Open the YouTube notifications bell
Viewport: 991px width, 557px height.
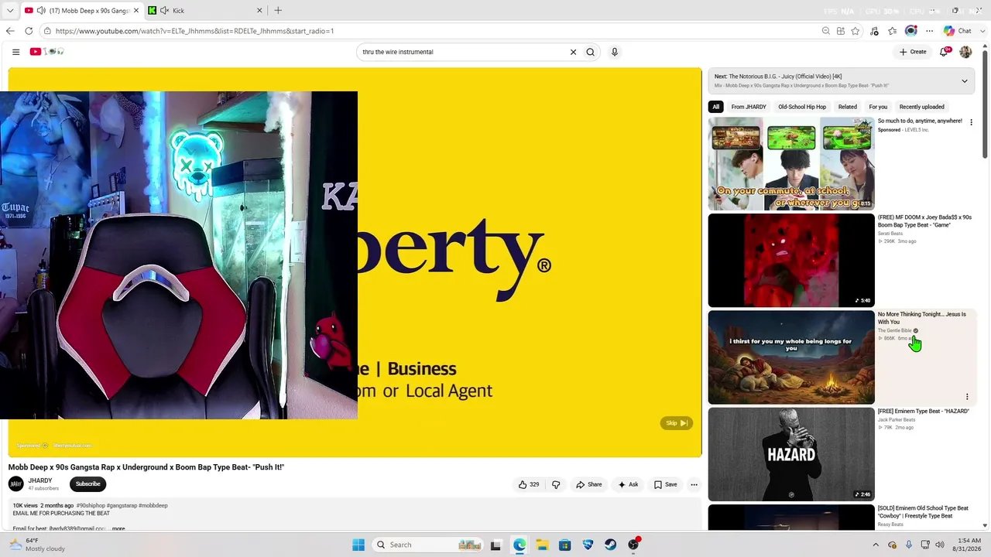tap(945, 52)
